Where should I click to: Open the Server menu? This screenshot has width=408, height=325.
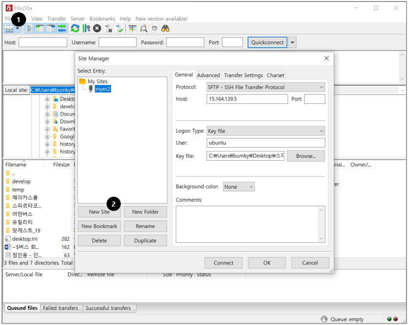point(78,19)
